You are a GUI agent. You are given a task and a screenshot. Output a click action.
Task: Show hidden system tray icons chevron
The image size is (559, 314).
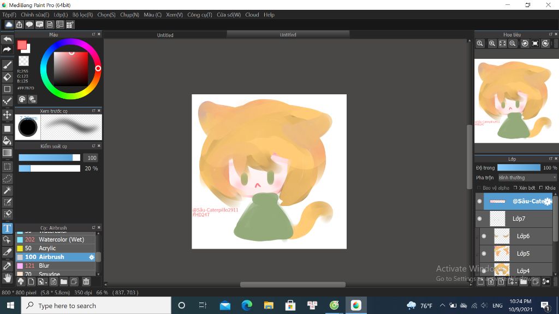tap(442, 305)
